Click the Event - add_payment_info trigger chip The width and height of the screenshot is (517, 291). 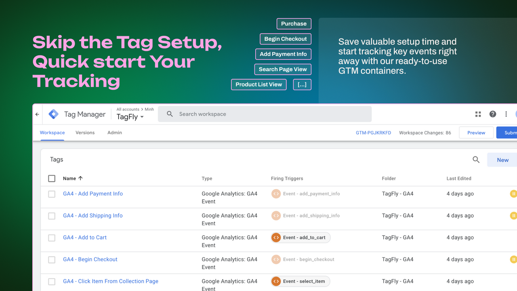[306, 194]
